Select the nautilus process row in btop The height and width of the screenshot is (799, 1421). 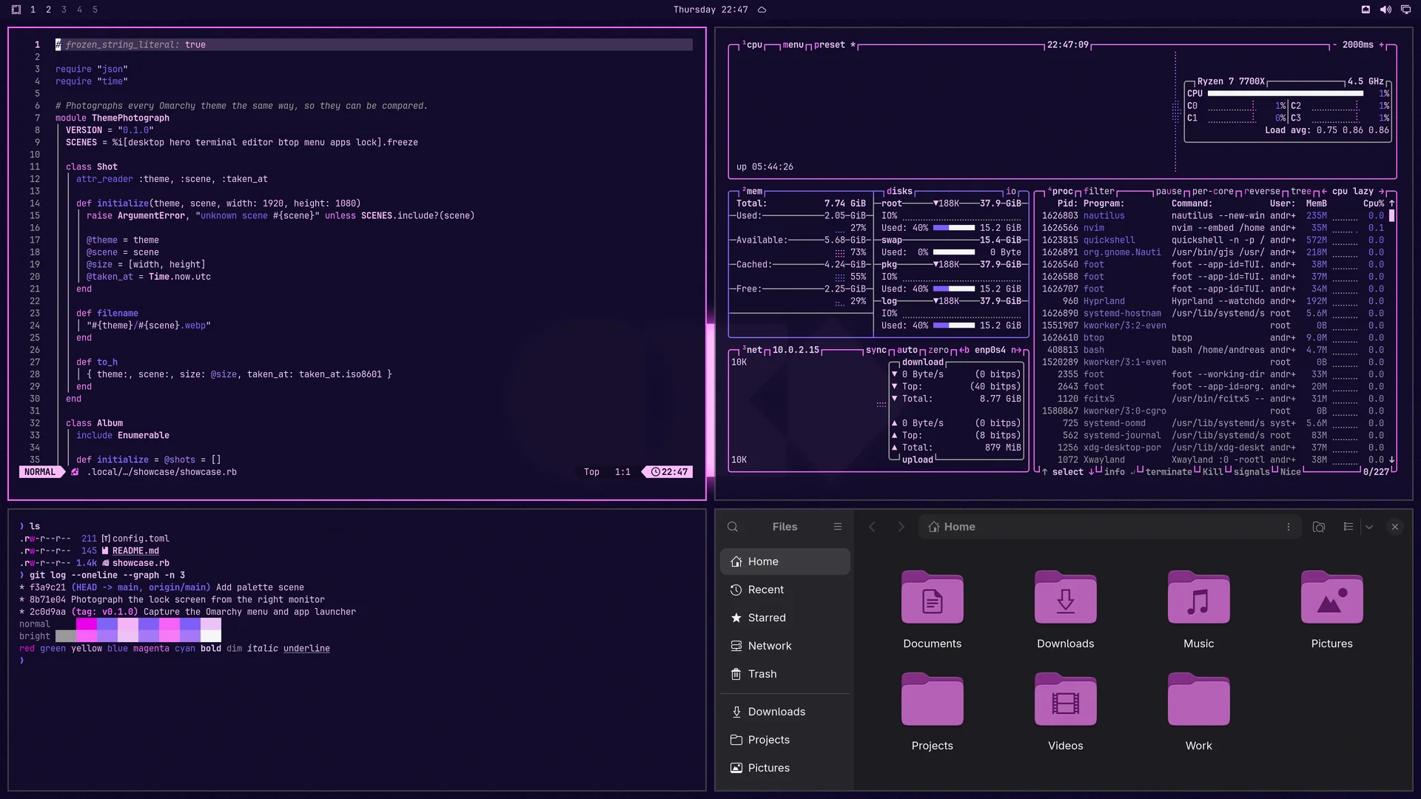tap(1212, 216)
